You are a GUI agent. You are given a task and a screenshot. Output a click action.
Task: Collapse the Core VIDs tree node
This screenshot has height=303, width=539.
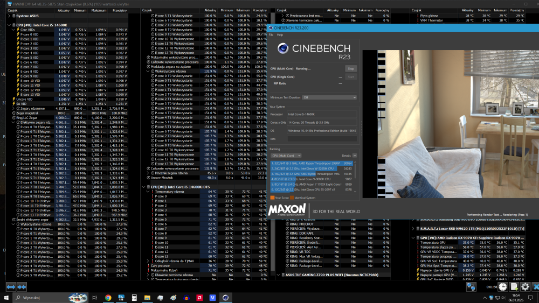click(x=13, y=30)
